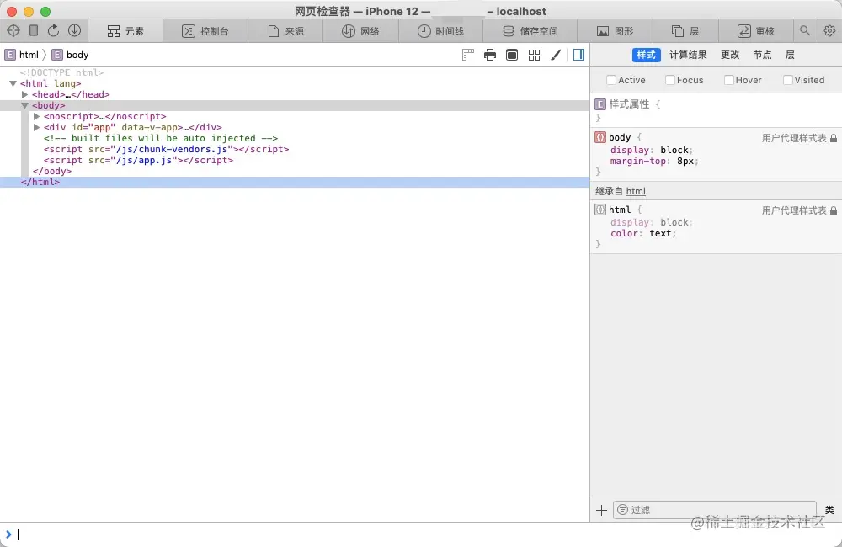Image resolution: width=842 pixels, height=547 pixels.
Task: Focus the 过滤 filter input field
Action: 715,510
